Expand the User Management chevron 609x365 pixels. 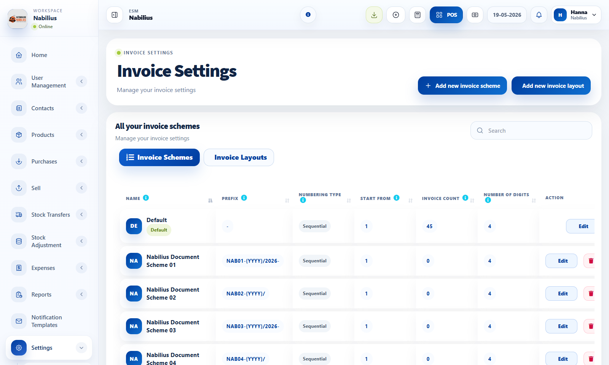81,81
